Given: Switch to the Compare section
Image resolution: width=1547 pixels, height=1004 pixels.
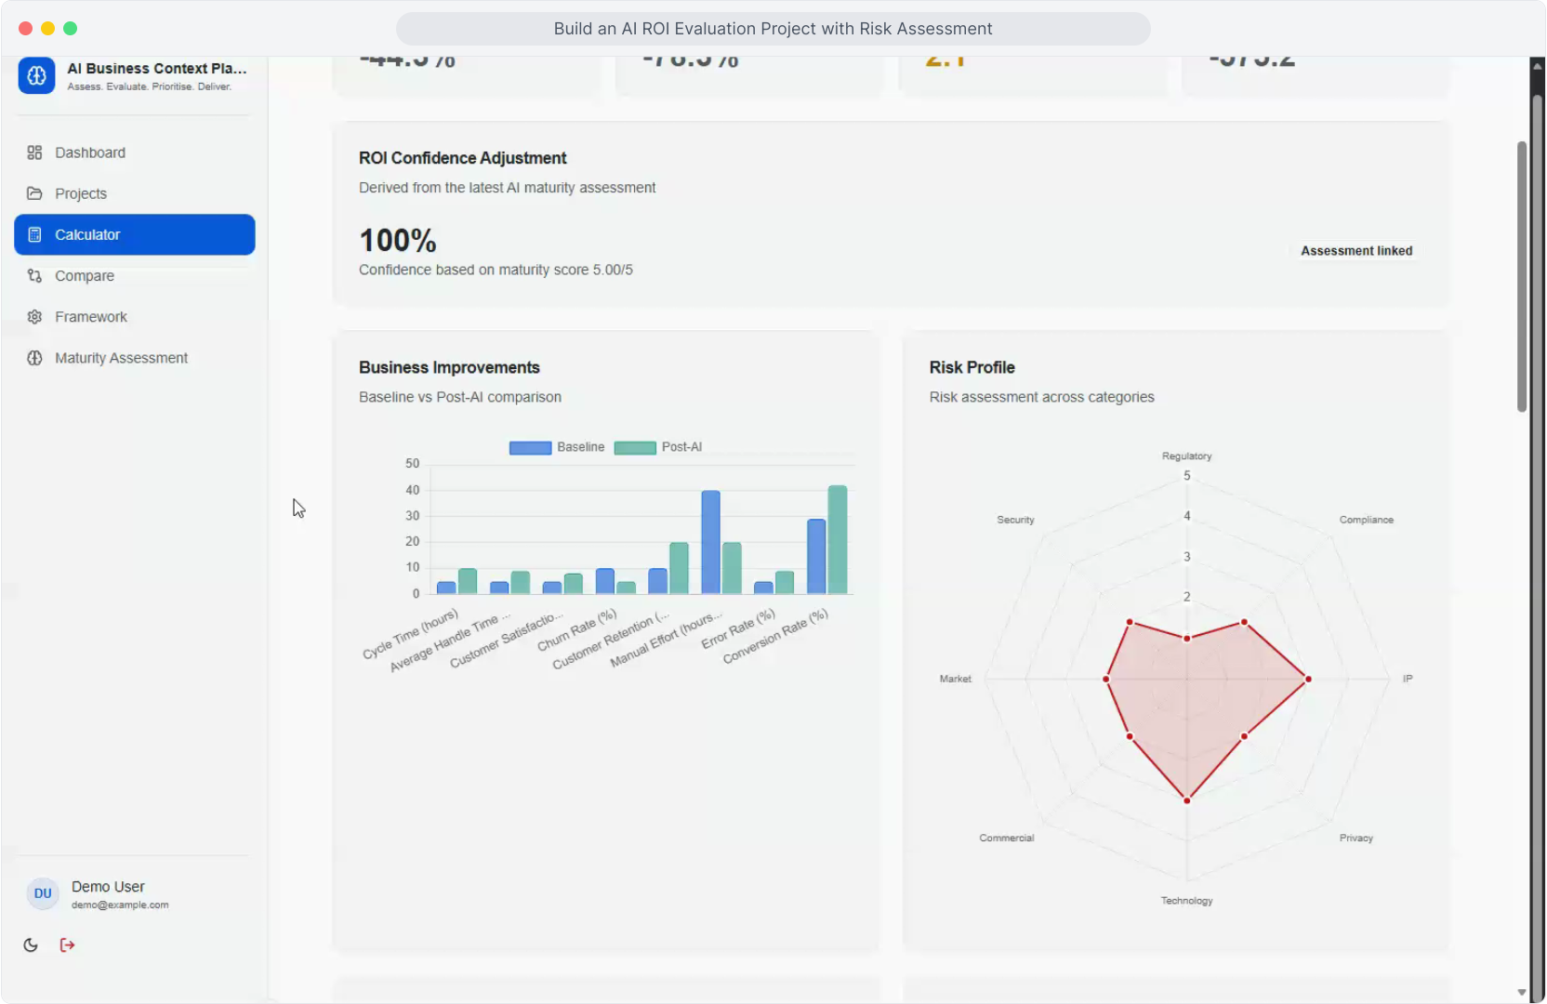Looking at the screenshot, I should click(x=84, y=275).
